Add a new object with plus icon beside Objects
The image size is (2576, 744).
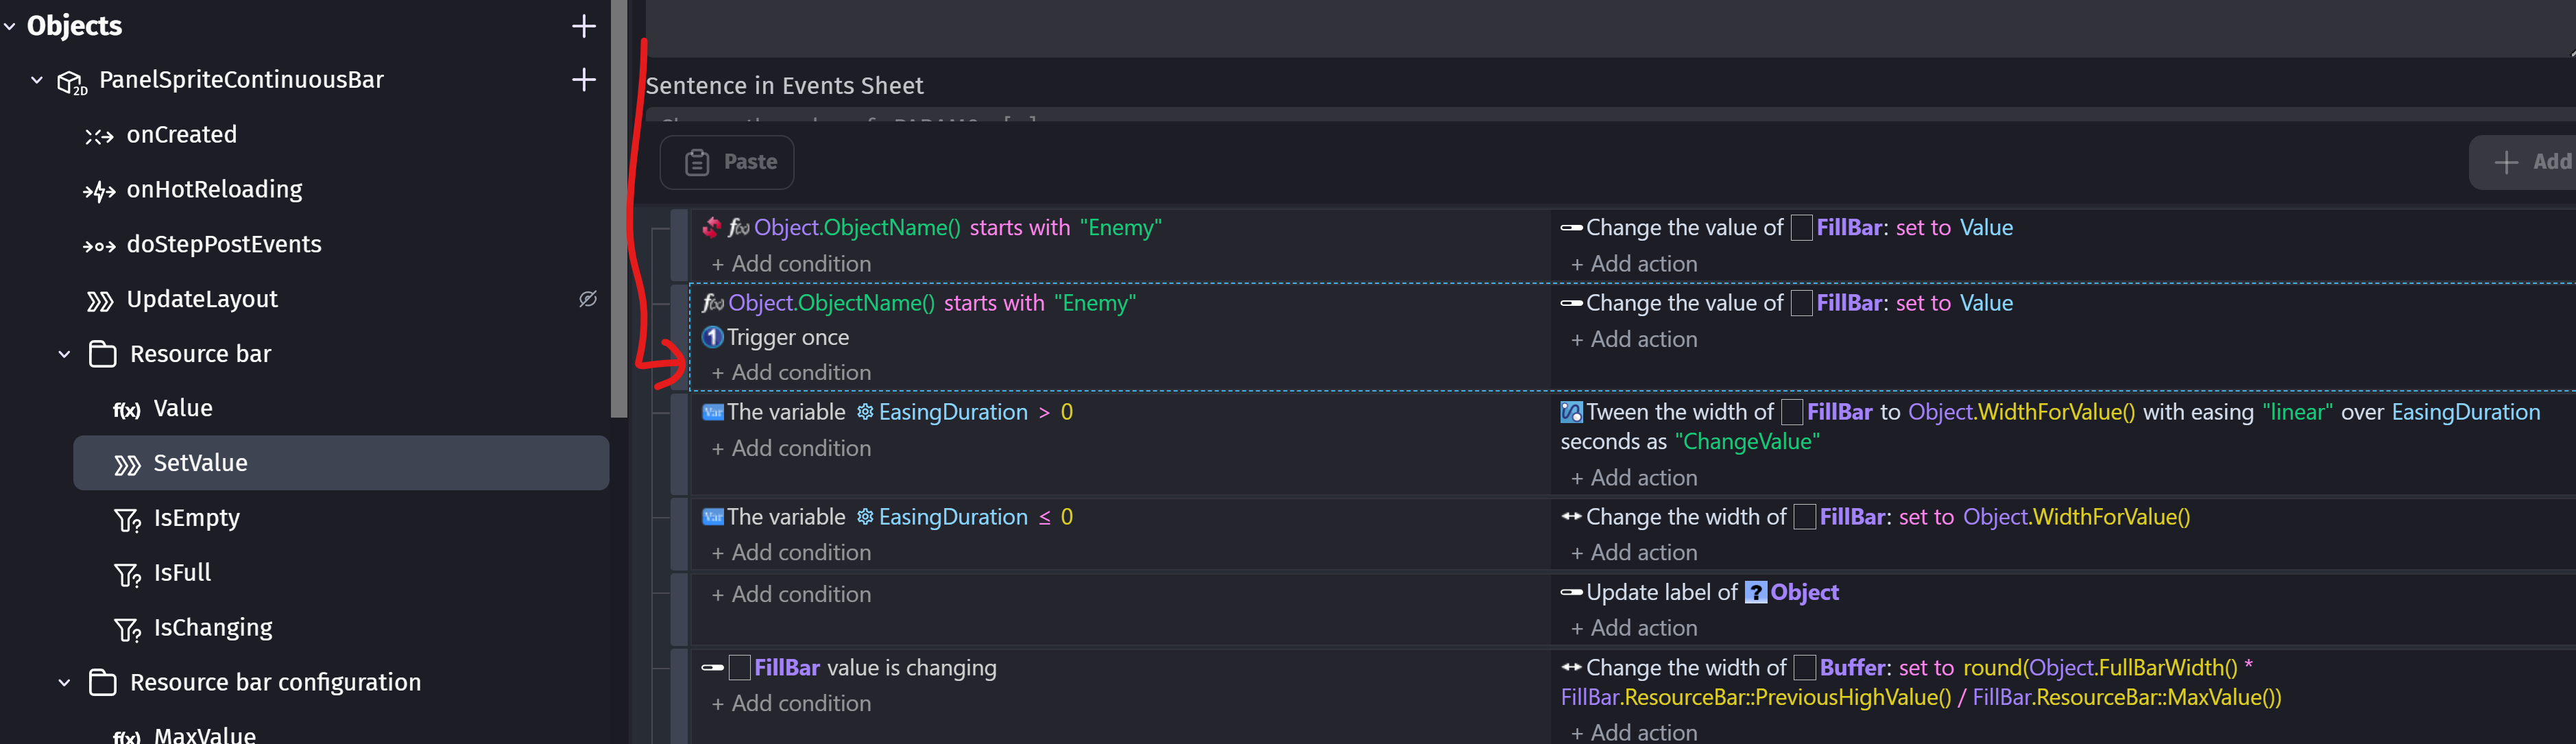pos(584,26)
